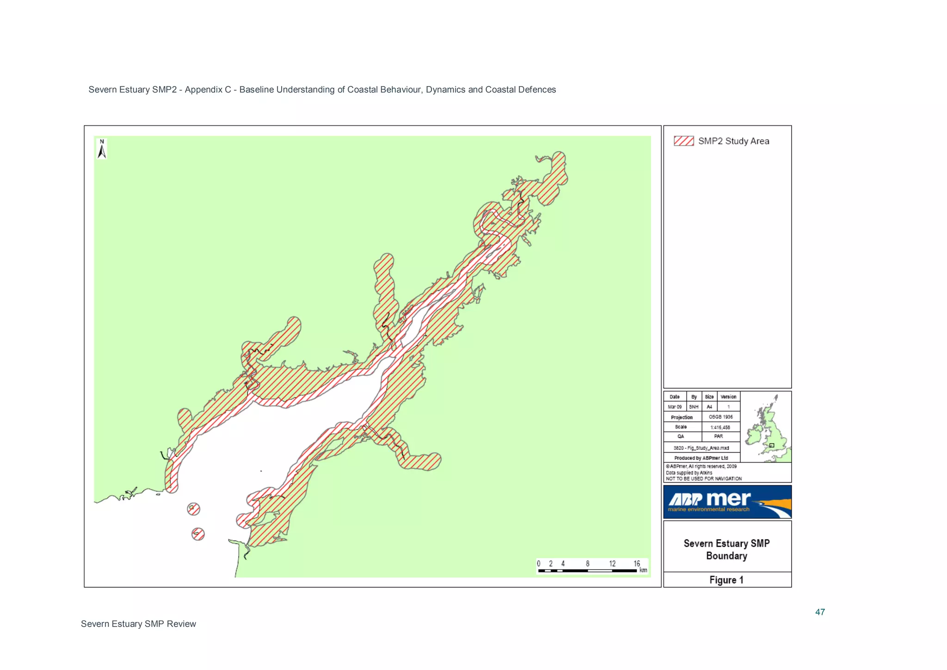
Task: Click the black-and-white scale bar graphic
Action: 588,571
